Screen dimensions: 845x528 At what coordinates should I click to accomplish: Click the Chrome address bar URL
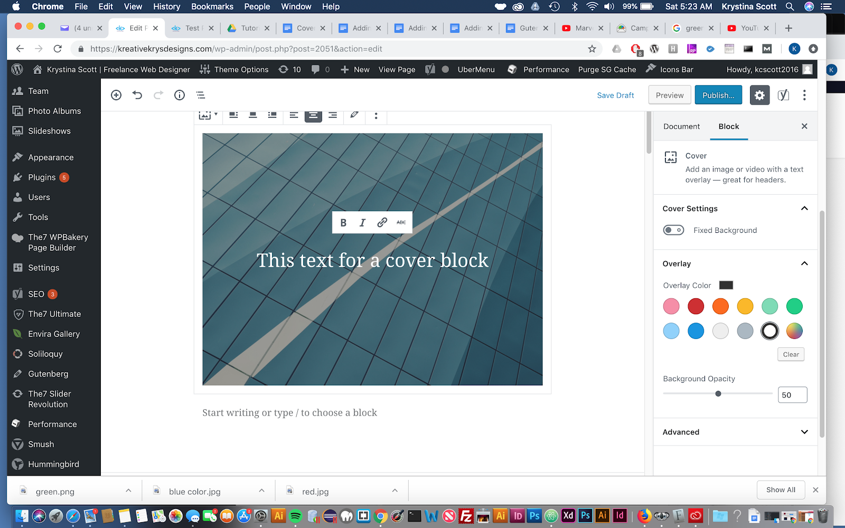[x=236, y=49]
